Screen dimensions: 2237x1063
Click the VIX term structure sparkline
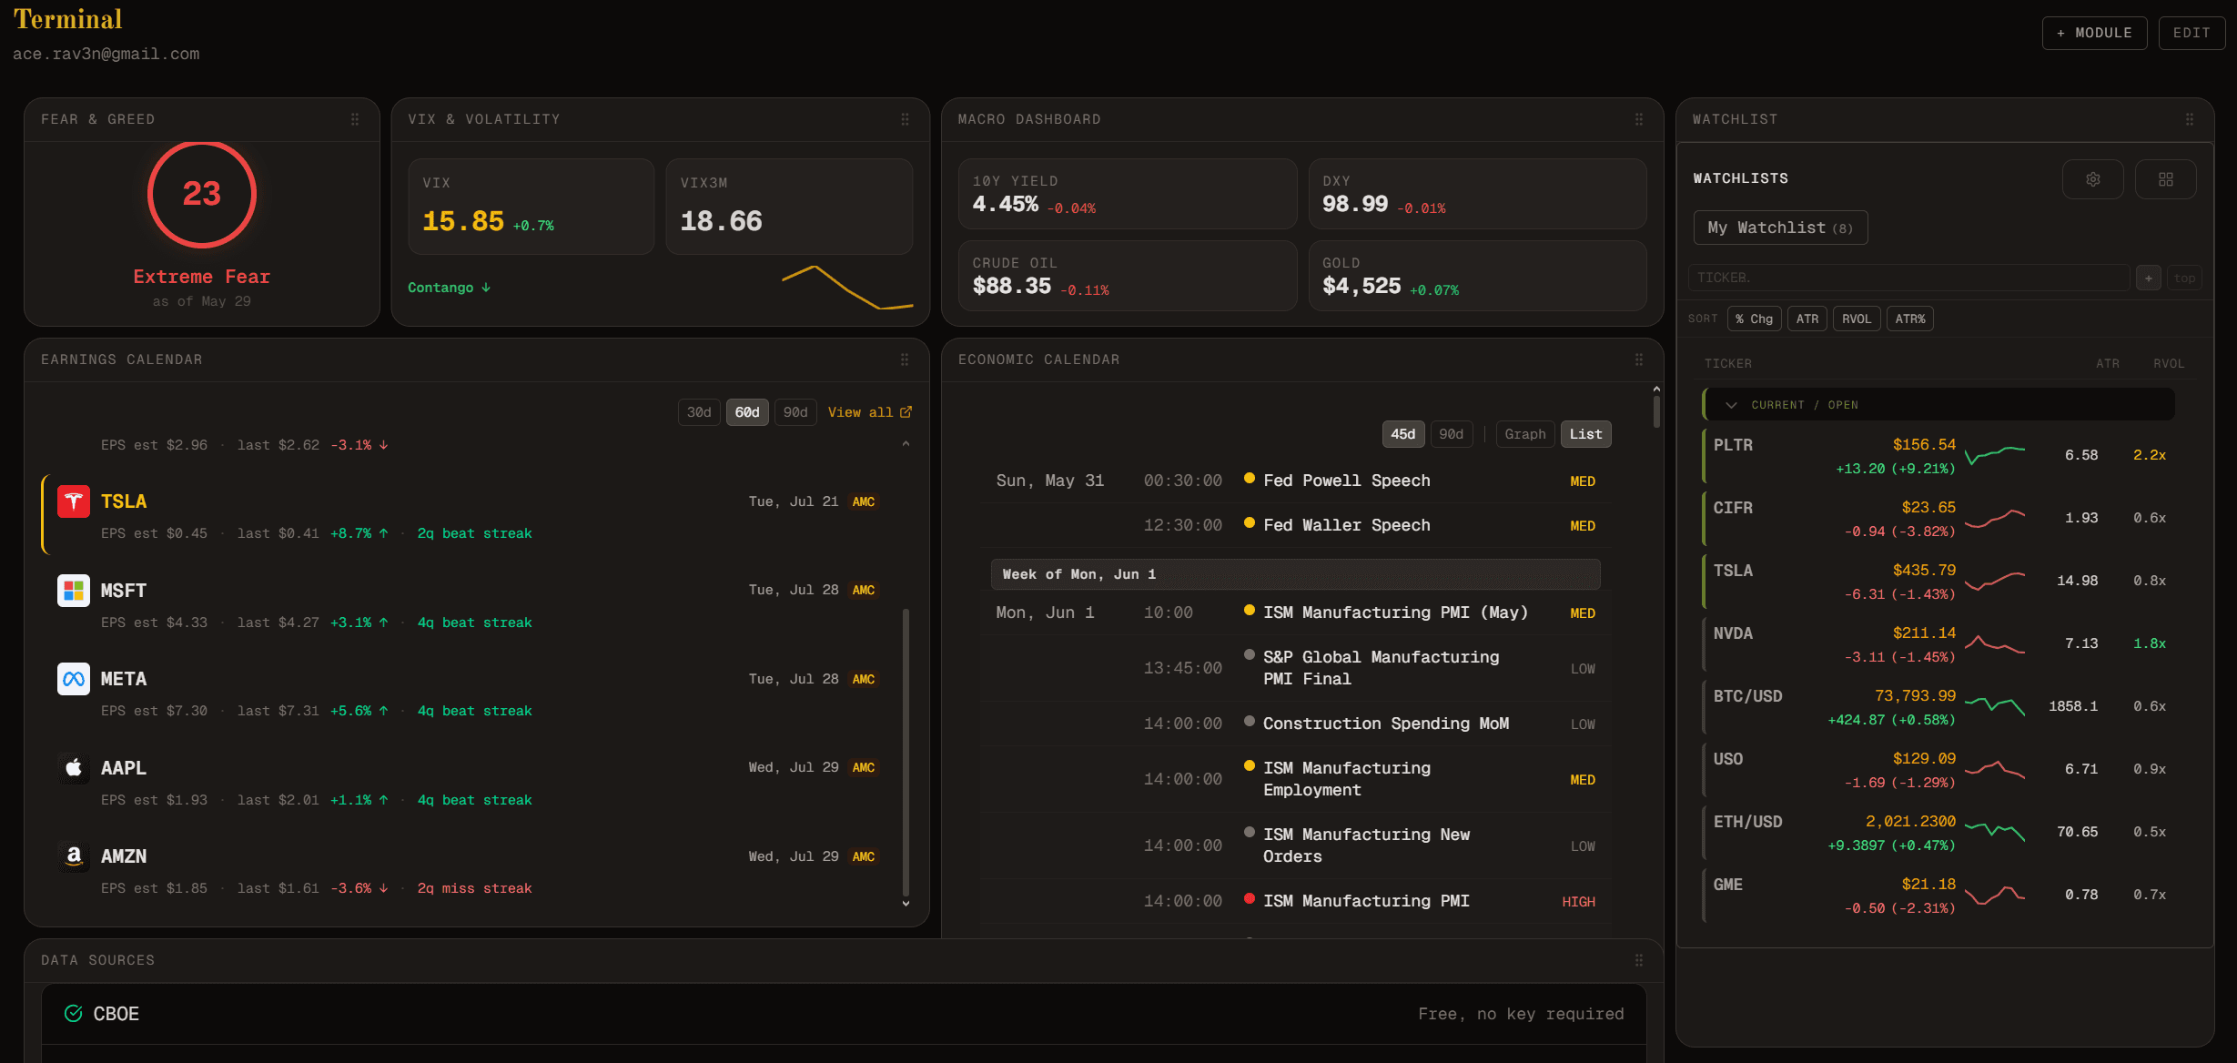click(x=847, y=288)
